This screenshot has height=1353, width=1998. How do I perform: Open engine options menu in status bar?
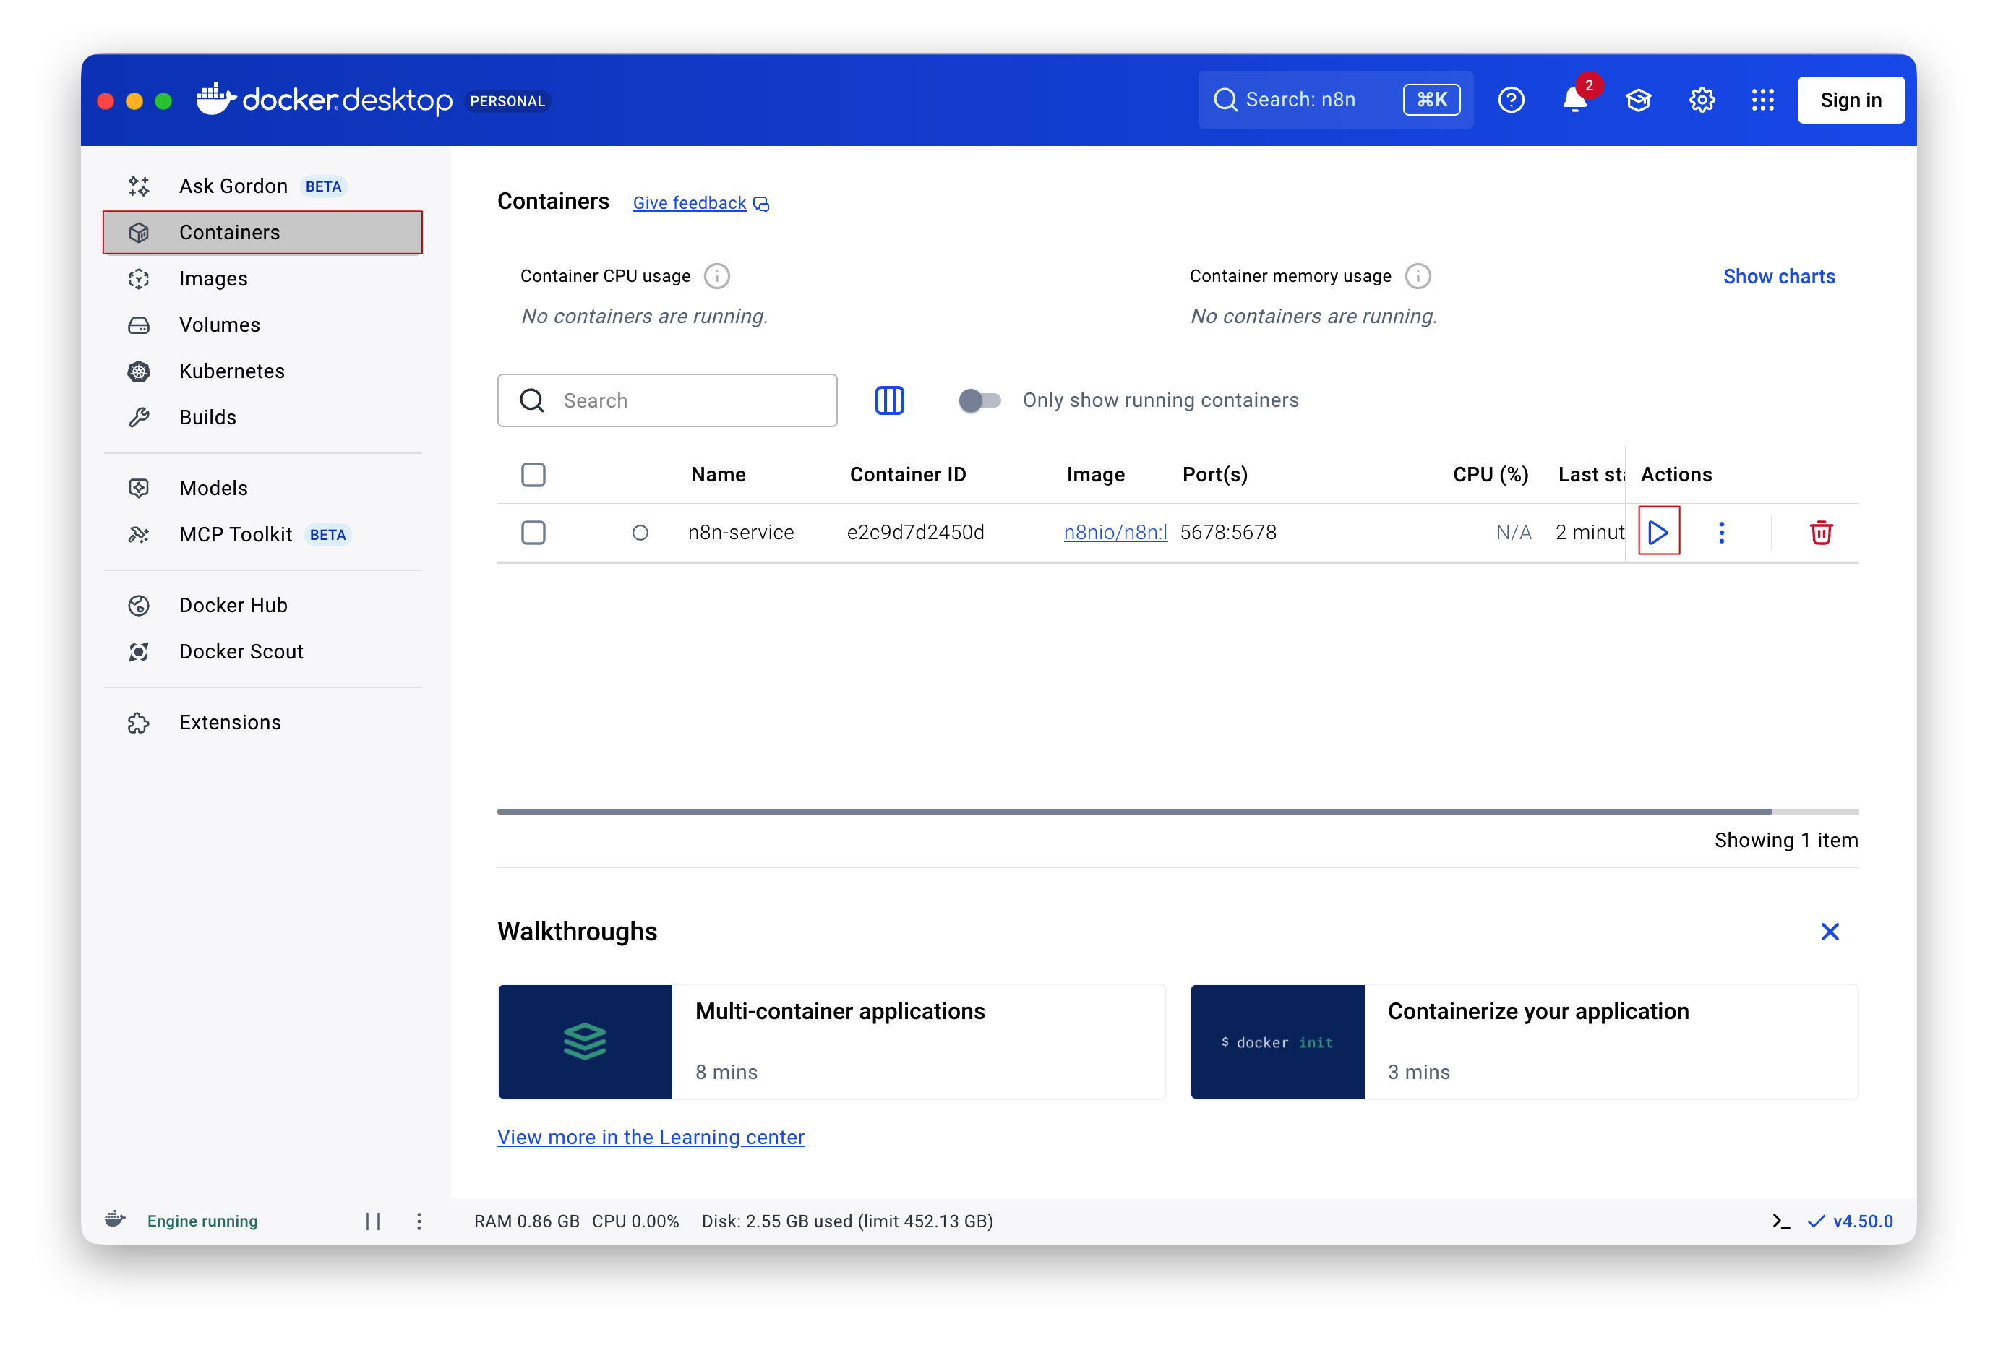[419, 1221]
